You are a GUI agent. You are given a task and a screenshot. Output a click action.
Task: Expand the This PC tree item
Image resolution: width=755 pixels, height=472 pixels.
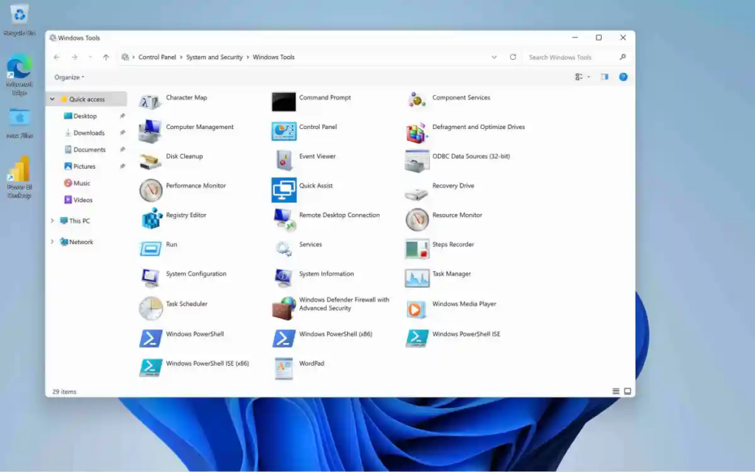[52, 221]
